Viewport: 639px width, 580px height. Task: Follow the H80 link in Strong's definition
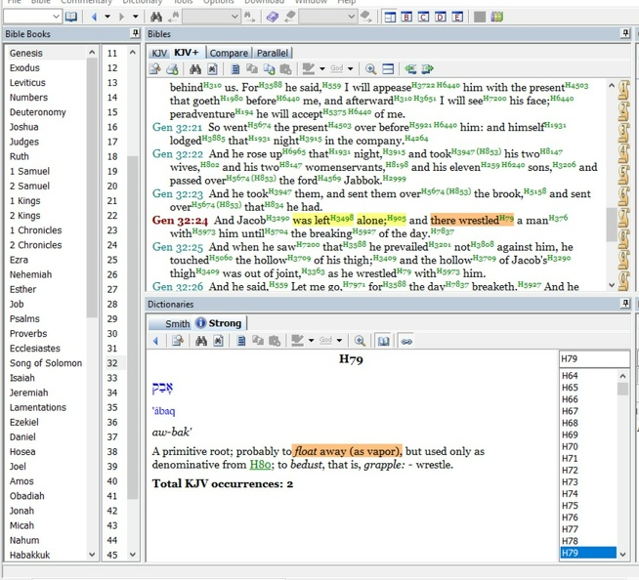click(261, 465)
